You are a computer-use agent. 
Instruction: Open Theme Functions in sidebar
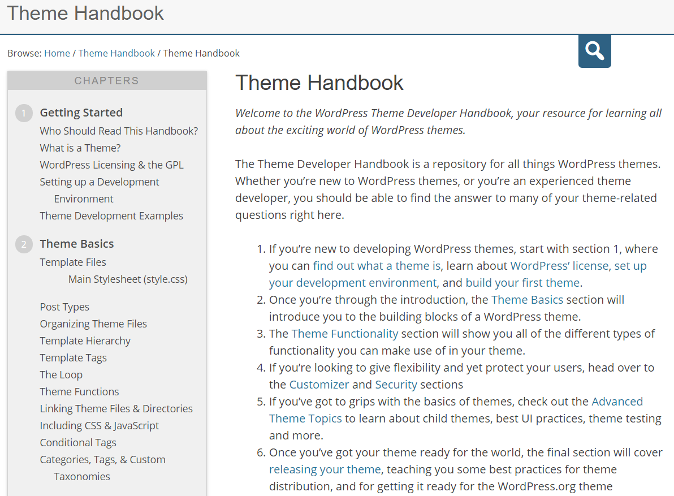click(80, 391)
